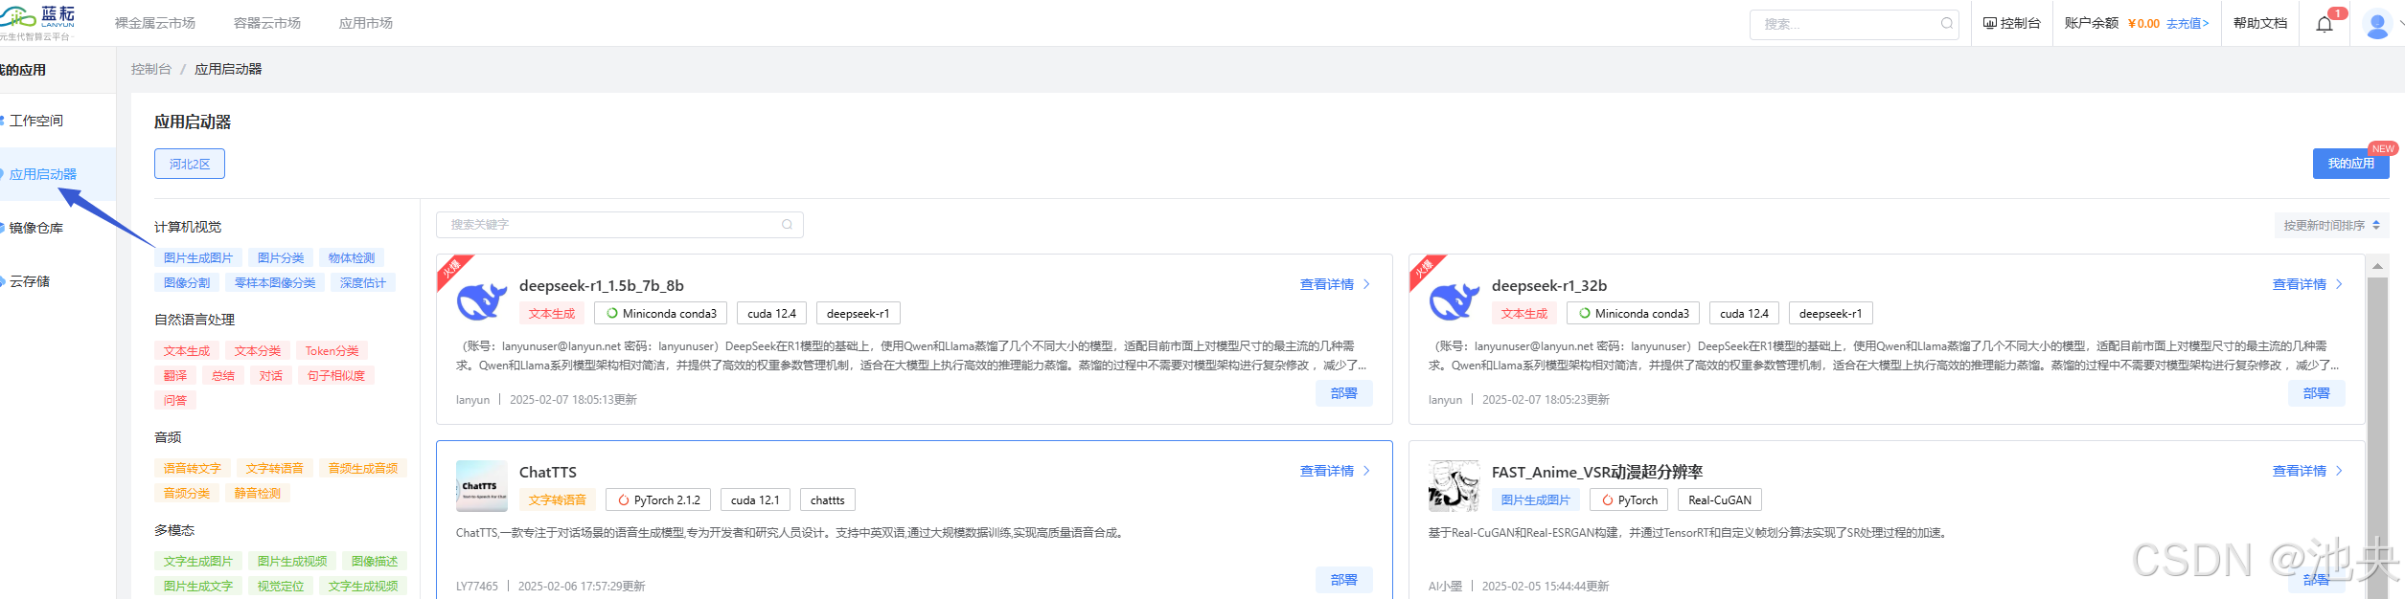This screenshot has height=599, width=2405.
Task: Filter by 图片生成视频 tag
Action: [292, 562]
